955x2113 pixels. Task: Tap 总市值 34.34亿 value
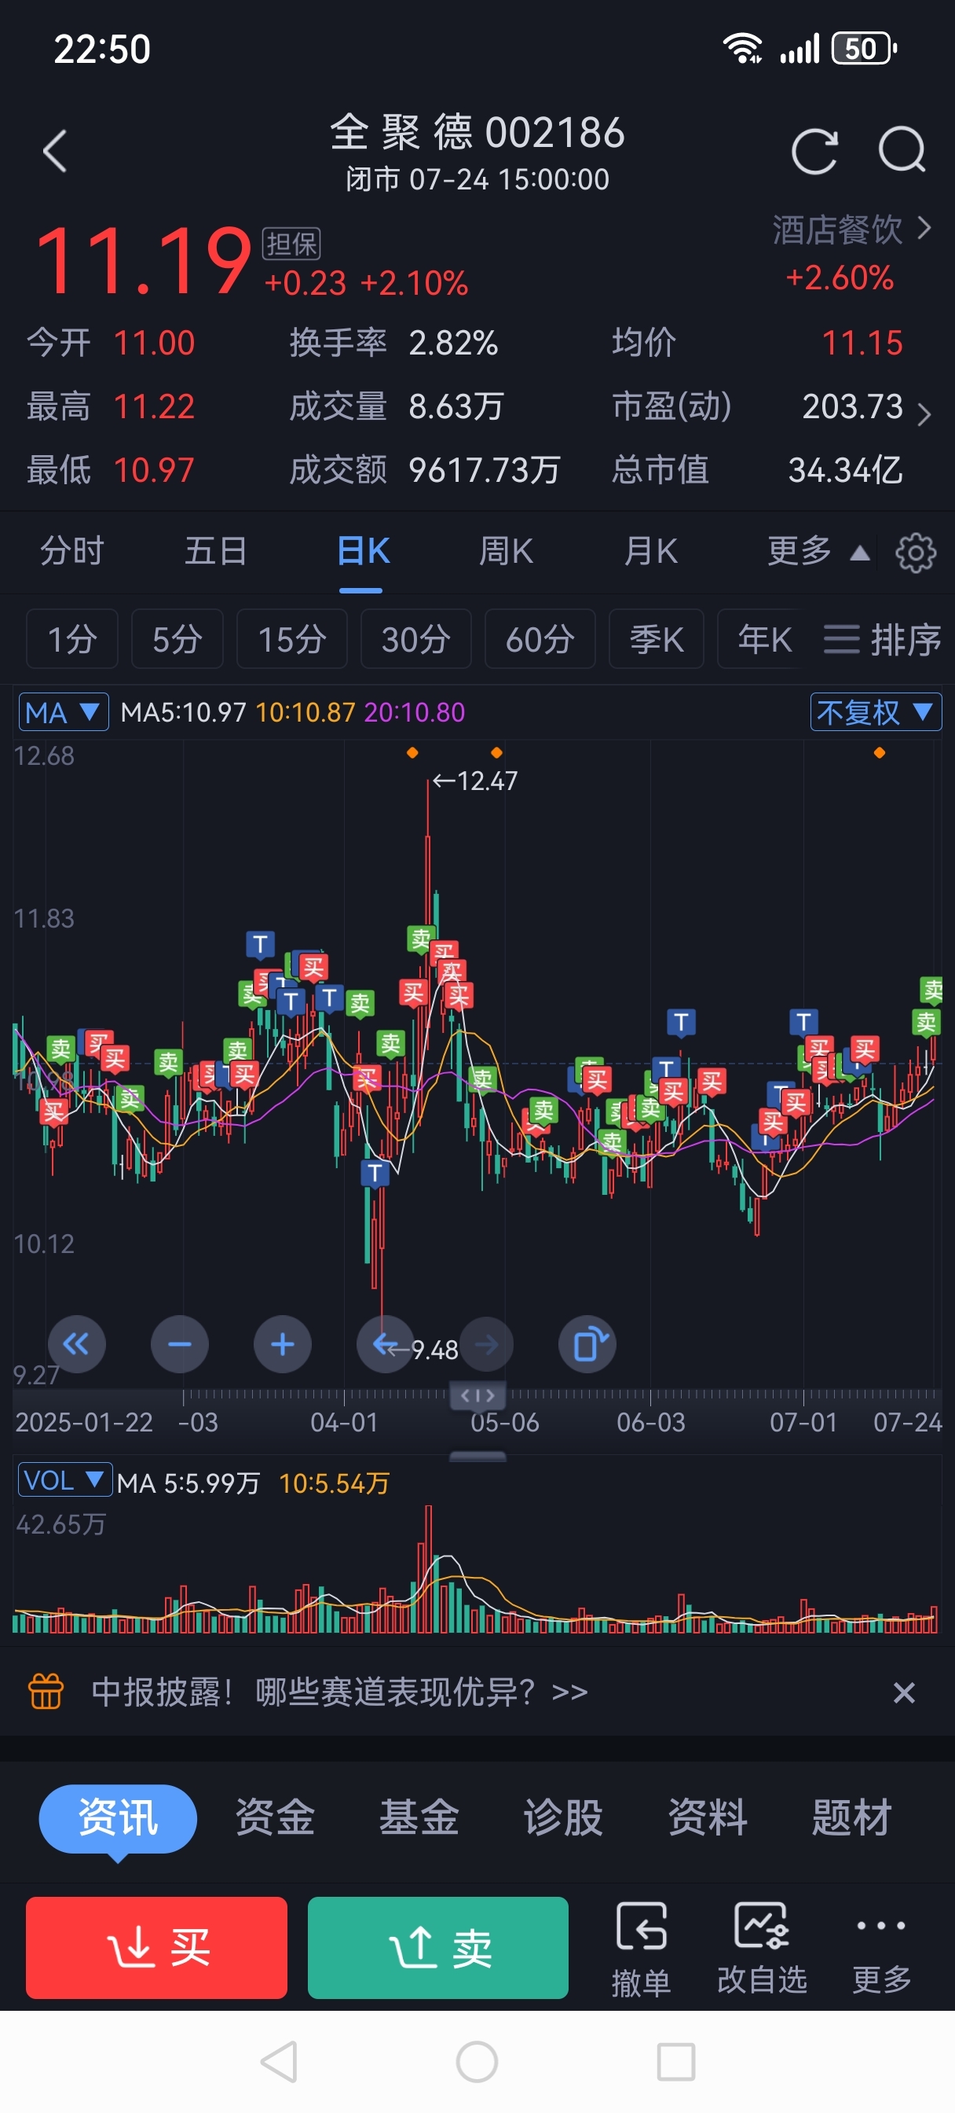[x=845, y=470]
